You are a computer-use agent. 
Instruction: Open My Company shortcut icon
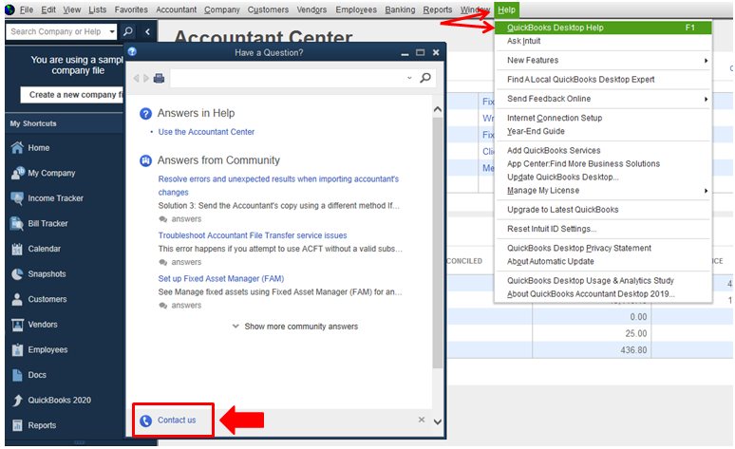tap(18, 173)
